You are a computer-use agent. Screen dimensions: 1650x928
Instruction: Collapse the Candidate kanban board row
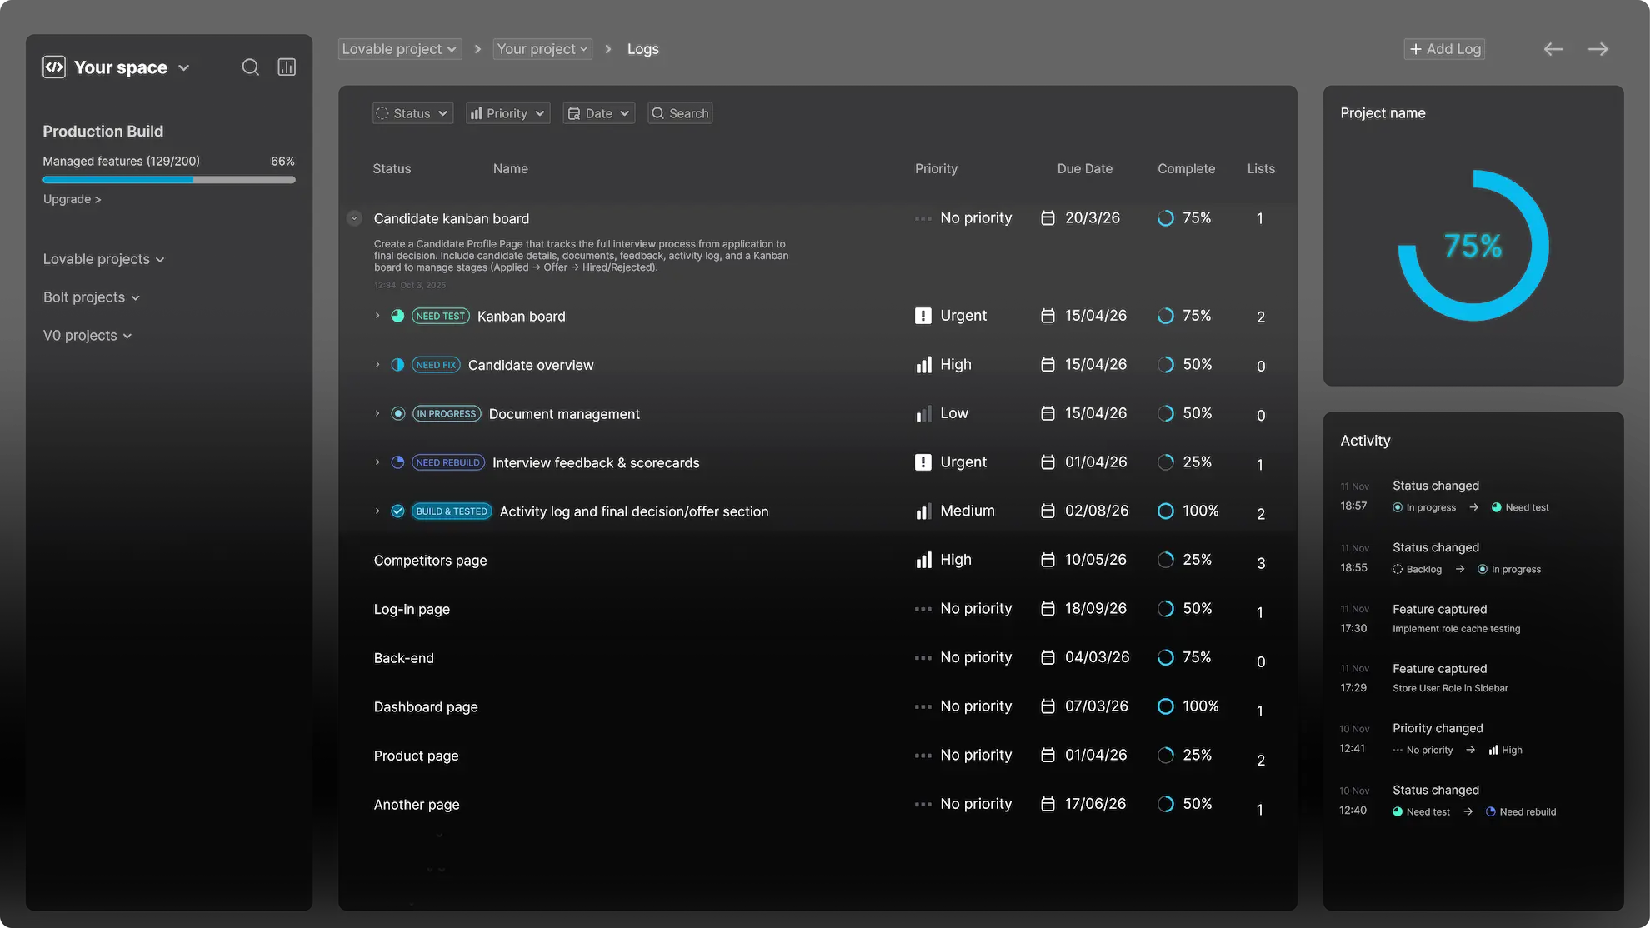click(354, 218)
